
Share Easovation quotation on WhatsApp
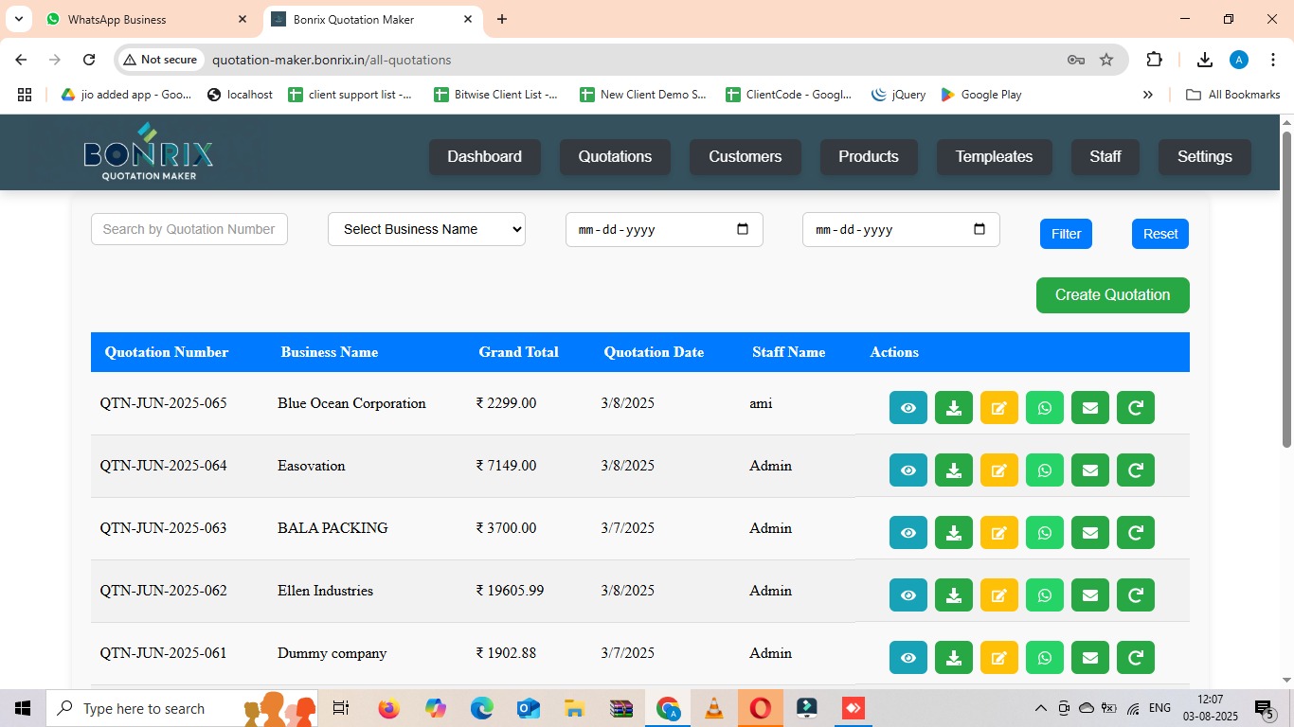click(1045, 470)
